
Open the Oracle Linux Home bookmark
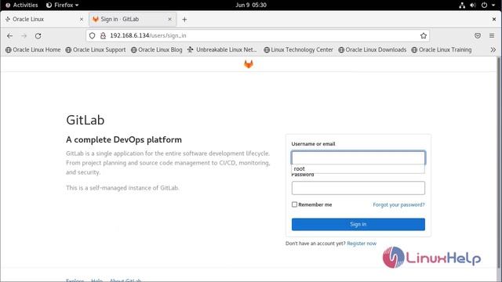[33, 50]
